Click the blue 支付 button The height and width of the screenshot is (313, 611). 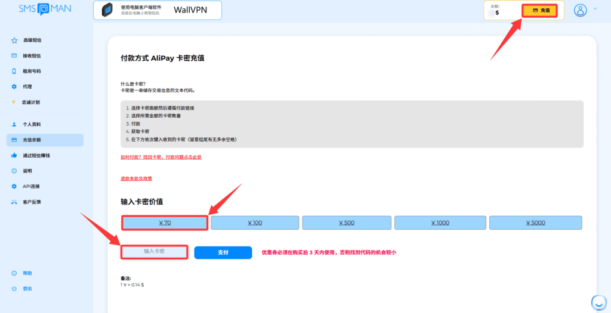pyautogui.click(x=223, y=252)
